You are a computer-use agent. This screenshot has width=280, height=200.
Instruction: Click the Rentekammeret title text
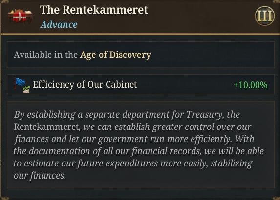point(94,10)
